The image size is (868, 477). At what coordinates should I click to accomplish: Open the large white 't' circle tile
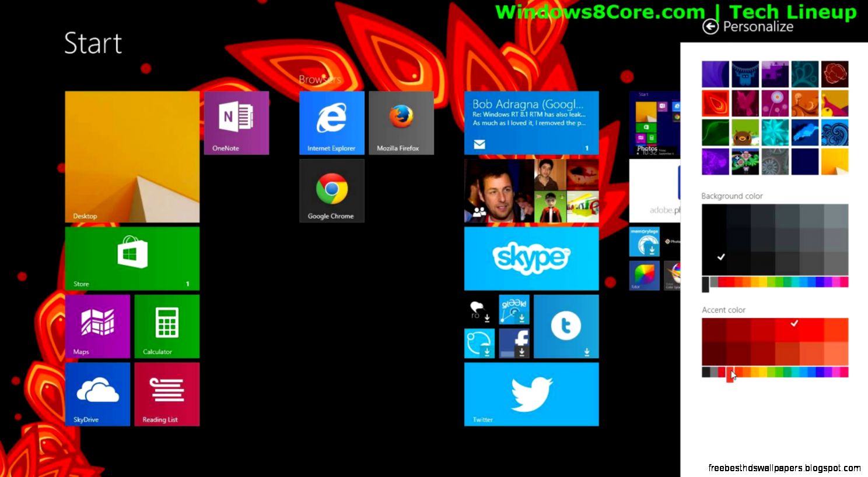(566, 326)
